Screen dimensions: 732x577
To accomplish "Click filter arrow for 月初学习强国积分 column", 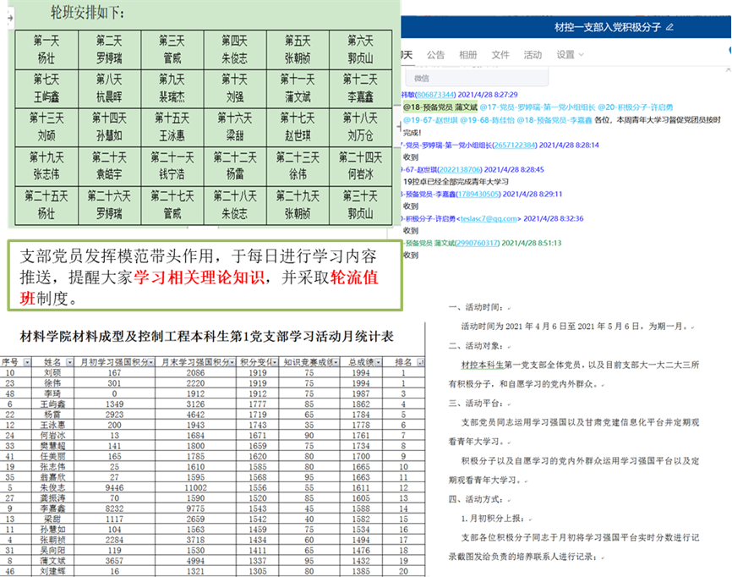I will coord(151,362).
